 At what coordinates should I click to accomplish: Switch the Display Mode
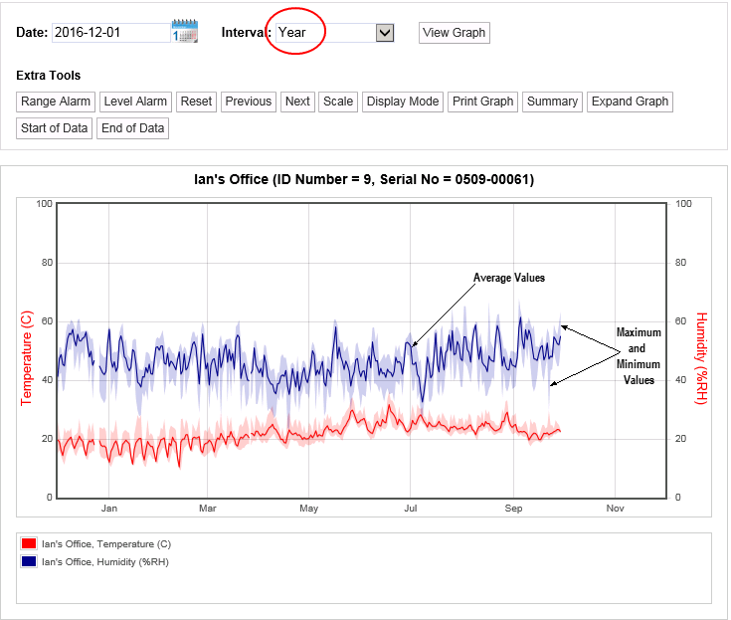(403, 102)
